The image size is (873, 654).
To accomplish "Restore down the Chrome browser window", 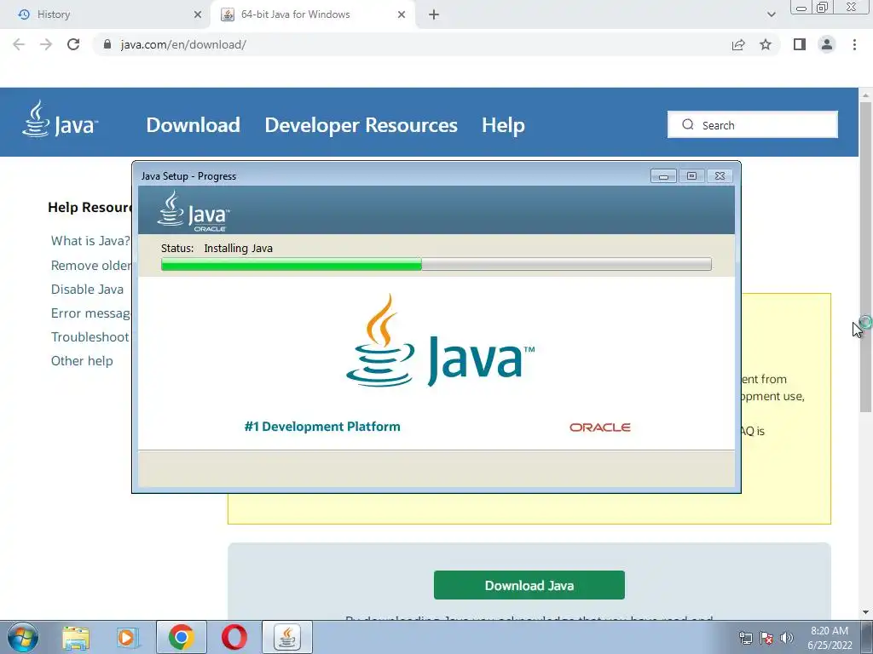I will pyautogui.click(x=823, y=8).
